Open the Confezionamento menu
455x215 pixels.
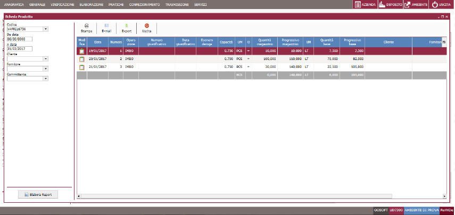pos(144,4)
